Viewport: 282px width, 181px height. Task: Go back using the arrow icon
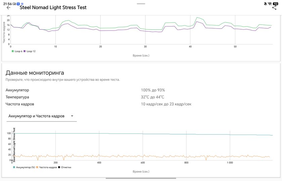pos(8,8)
